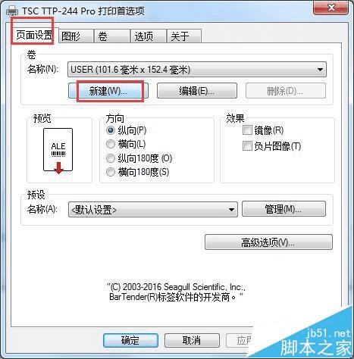Switch to the 图形 tab

click(76, 36)
